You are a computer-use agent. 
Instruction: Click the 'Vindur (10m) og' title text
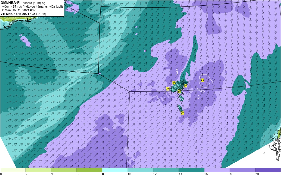(x=34, y=3)
